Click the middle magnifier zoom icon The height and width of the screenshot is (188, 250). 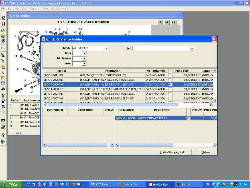pos(167,22)
